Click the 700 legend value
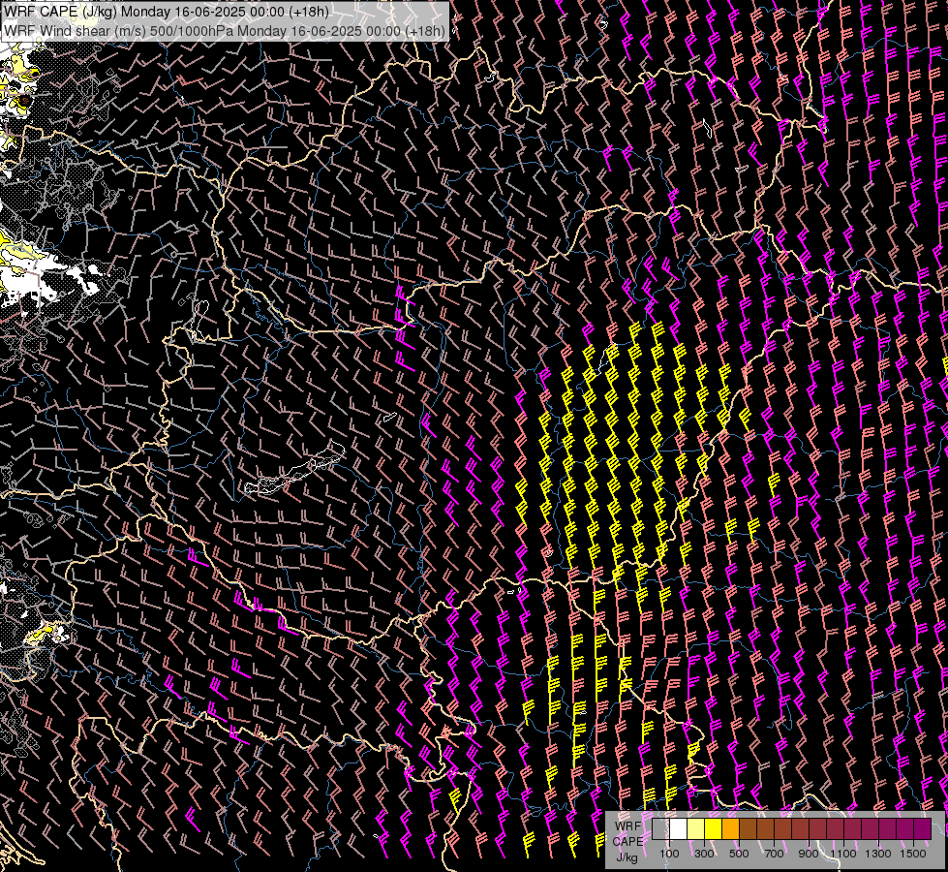The image size is (948, 872). [774, 854]
